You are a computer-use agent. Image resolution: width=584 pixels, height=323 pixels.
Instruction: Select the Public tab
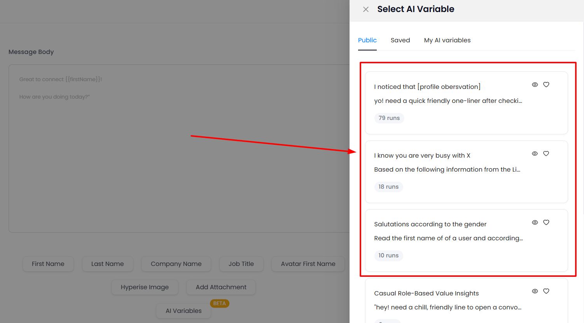click(x=367, y=40)
